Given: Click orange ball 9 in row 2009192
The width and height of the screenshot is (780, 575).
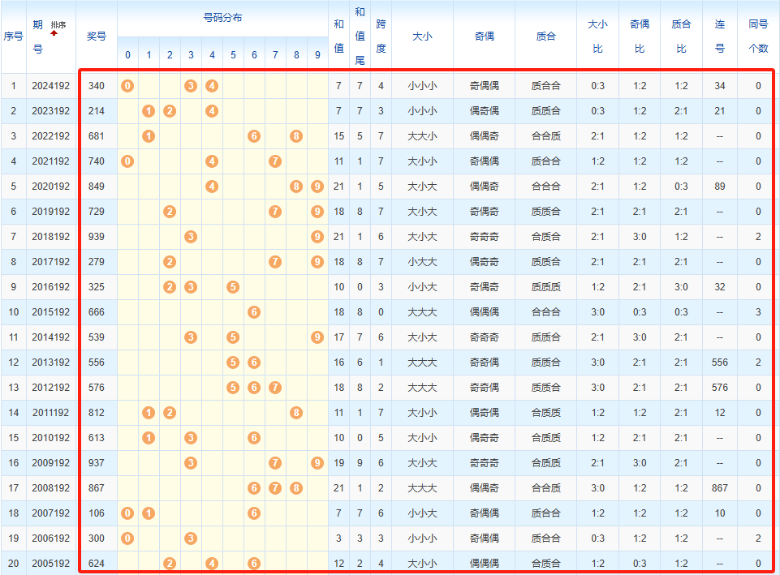Looking at the screenshot, I should (317, 463).
